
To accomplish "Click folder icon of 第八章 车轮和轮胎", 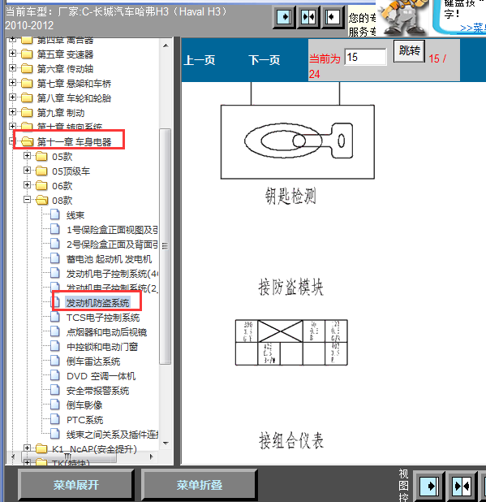I will (27, 97).
